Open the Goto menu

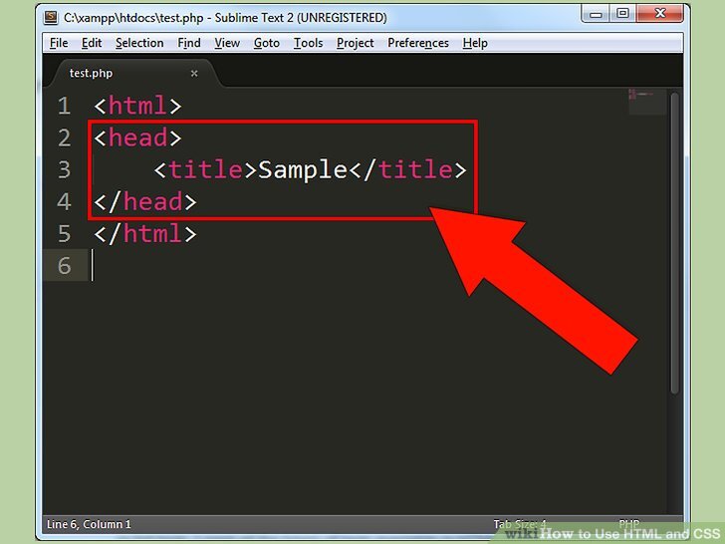click(267, 43)
